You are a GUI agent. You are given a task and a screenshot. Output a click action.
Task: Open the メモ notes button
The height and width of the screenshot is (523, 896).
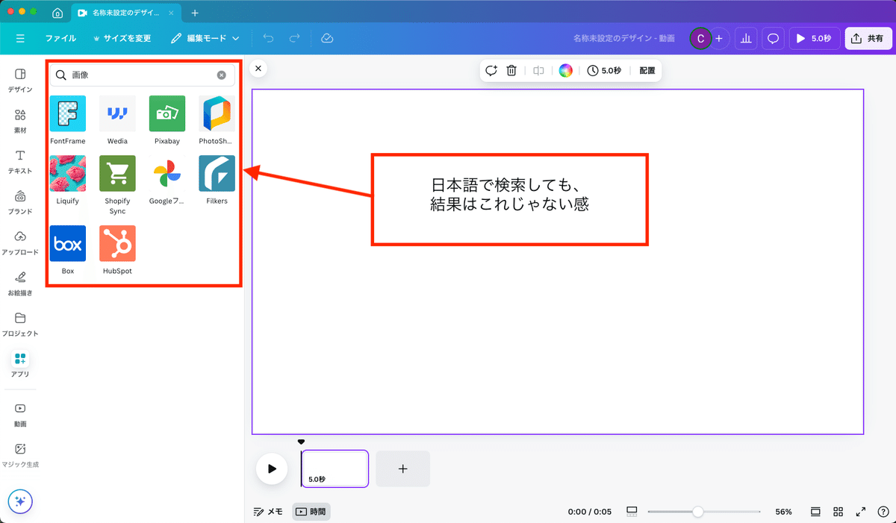pyautogui.click(x=268, y=512)
